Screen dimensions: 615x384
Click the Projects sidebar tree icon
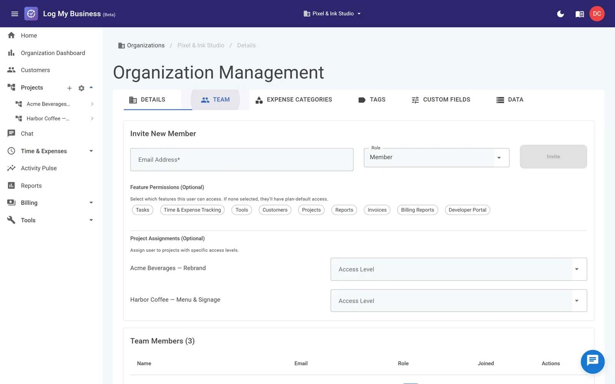12,88
